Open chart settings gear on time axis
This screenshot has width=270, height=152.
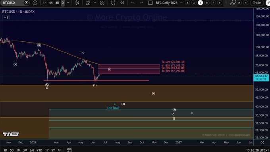(x=262, y=142)
